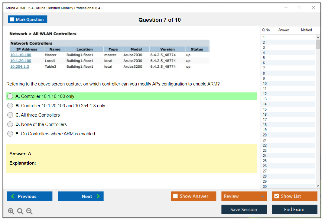Jump to question 12 in the list

click(265, 94)
